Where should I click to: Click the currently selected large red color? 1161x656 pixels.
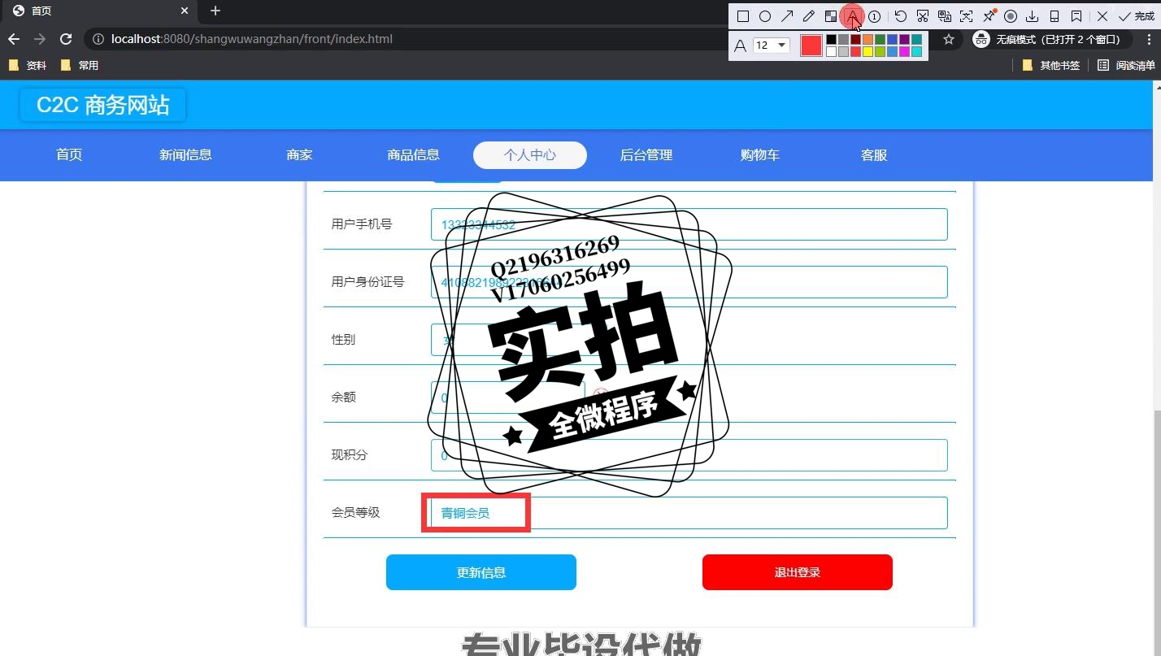click(811, 46)
